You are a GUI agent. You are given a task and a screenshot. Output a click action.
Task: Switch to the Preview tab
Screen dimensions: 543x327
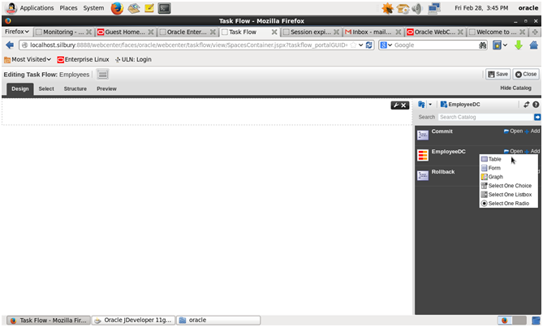(x=106, y=89)
